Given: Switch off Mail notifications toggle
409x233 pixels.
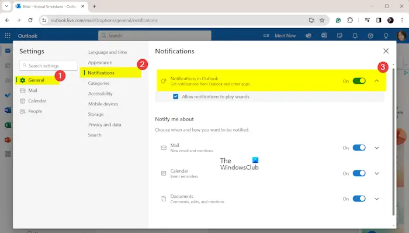Looking at the screenshot, I should pos(359,148).
